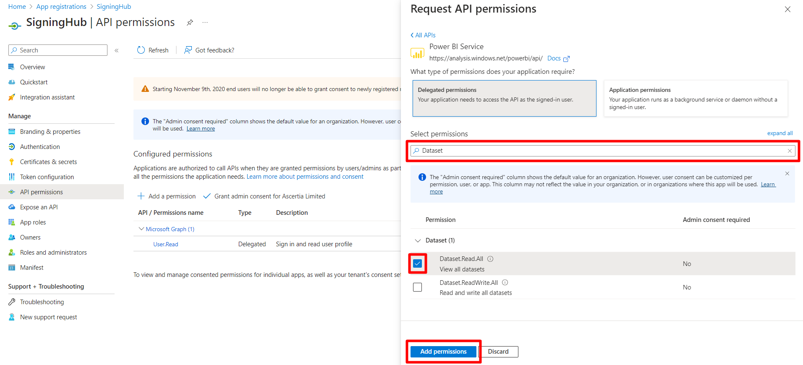The image size is (803, 365).
Task: Select the Delegated permissions option card
Action: coord(504,98)
